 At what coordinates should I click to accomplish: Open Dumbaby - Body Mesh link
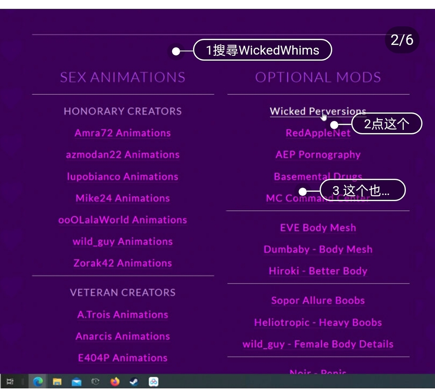point(318,249)
